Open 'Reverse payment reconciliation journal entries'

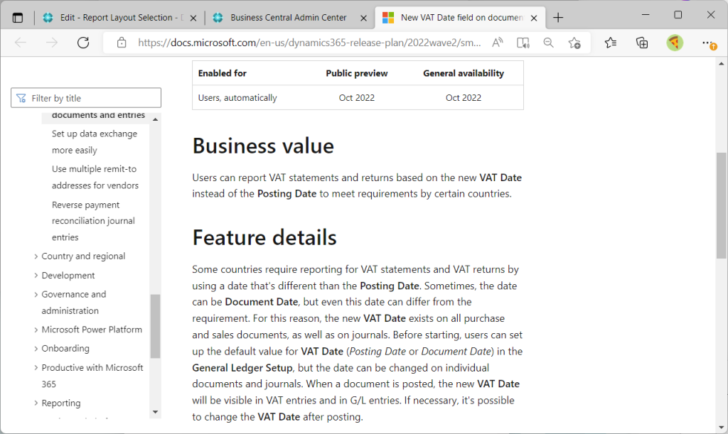[93, 221]
